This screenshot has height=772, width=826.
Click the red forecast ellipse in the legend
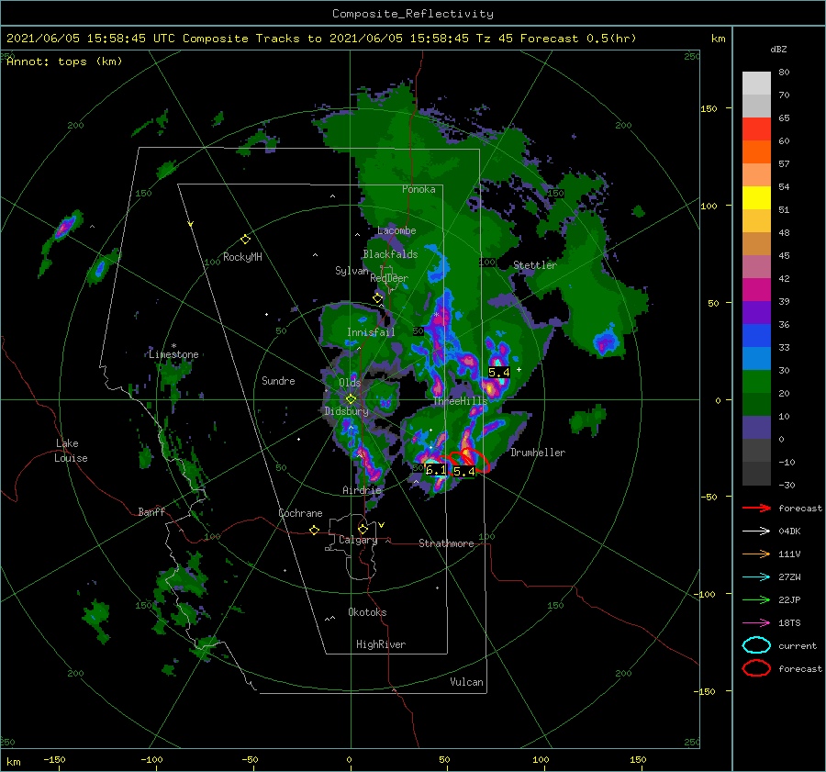(x=756, y=668)
